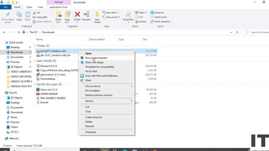
Task: Expand address bar history dropdown
Action: coord(231,32)
